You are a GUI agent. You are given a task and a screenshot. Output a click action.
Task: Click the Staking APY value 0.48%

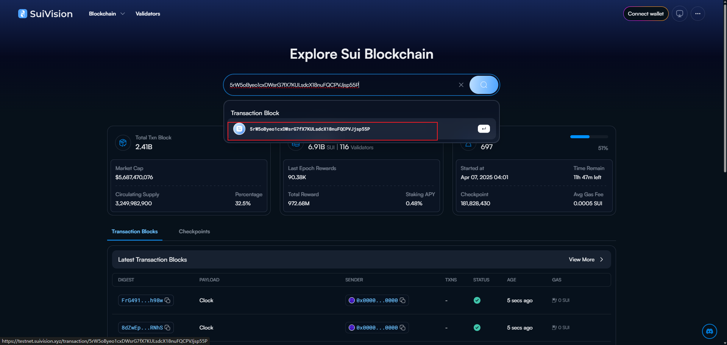(x=414, y=203)
